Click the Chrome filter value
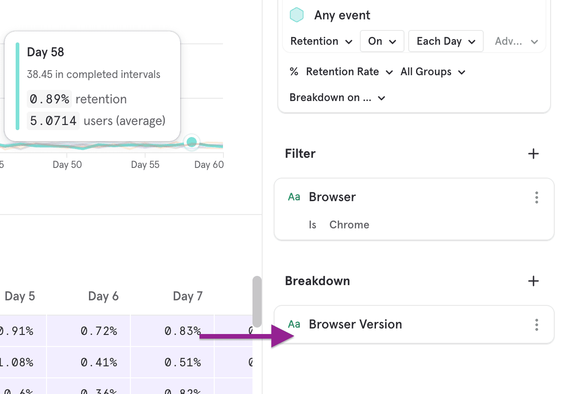 click(x=349, y=225)
